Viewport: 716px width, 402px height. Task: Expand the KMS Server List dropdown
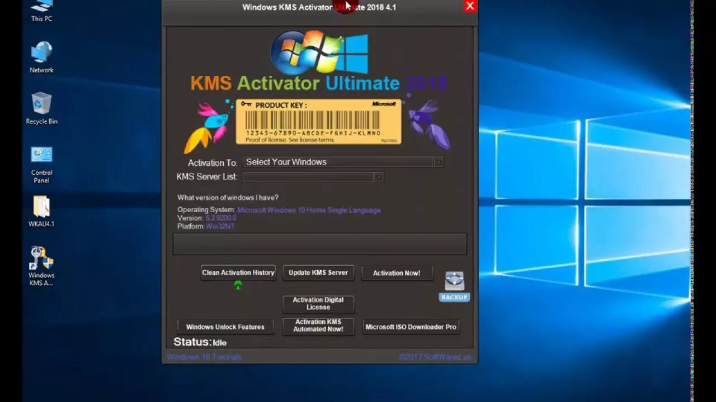click(313, 177)
